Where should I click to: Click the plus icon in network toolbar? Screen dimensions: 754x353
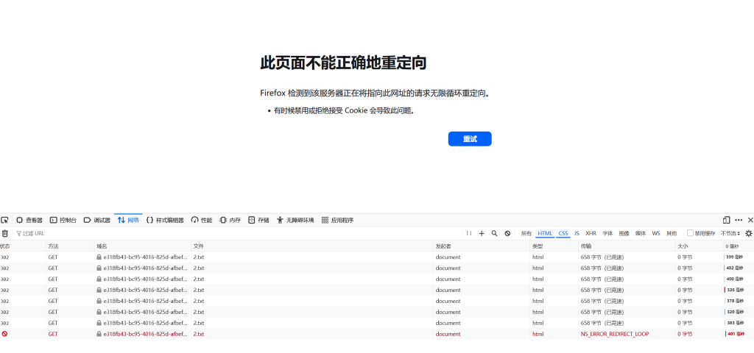pos(482,233)
